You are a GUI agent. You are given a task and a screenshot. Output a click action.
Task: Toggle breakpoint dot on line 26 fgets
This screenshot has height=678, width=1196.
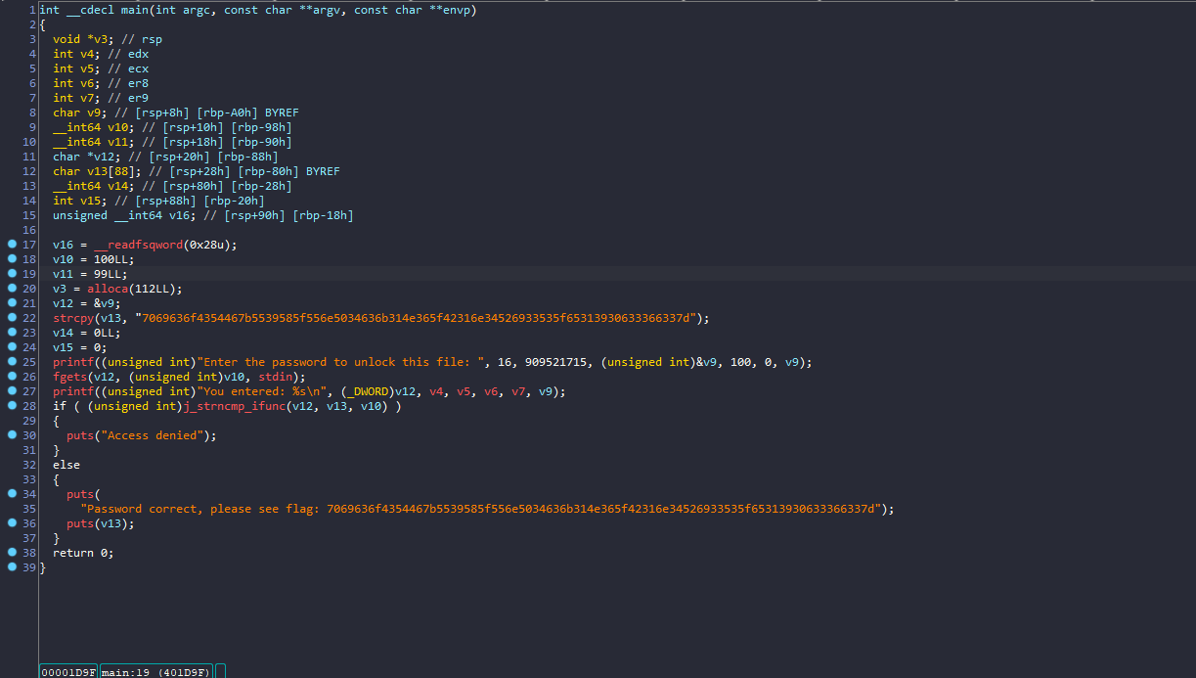12,377
